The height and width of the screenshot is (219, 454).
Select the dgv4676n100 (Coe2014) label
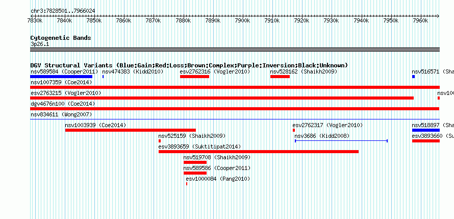(x=63, y=104)
